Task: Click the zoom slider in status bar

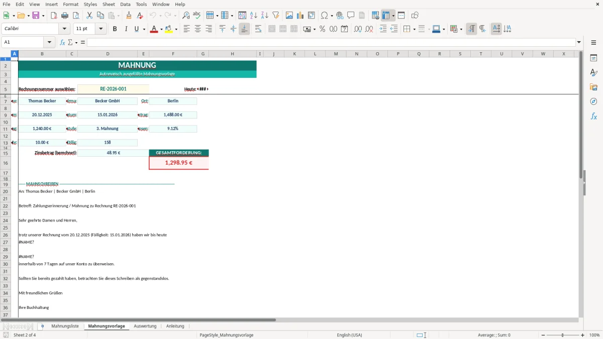Action: click(563, 335)
